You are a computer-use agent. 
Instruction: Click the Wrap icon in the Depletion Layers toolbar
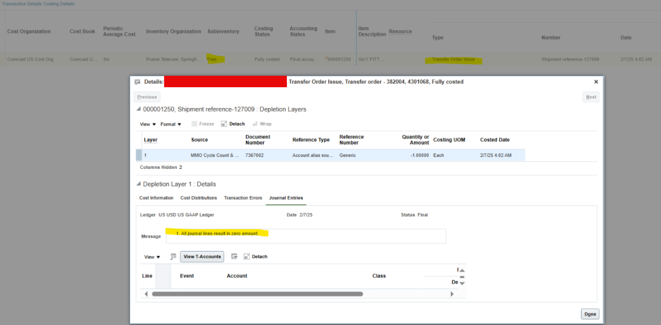(x=254, y=124)
